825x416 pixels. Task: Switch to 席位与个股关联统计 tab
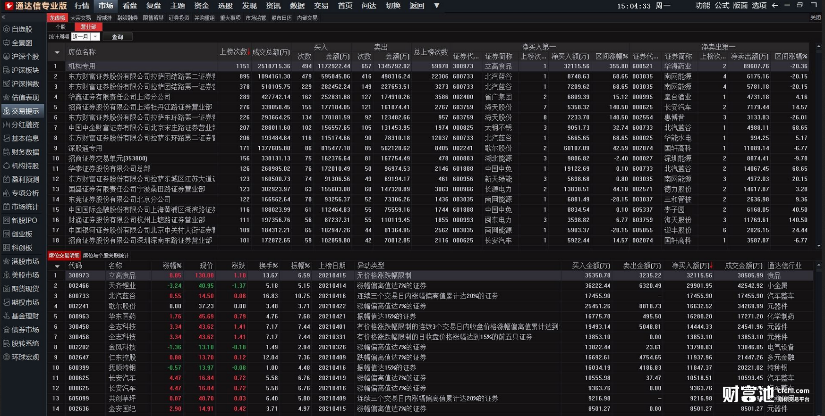pos(106,256)
